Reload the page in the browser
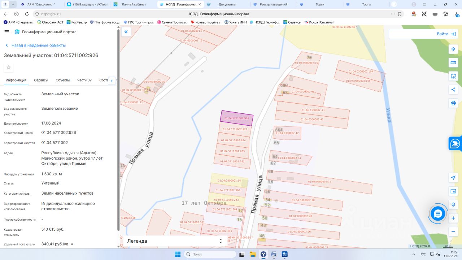 pyautogui.click(x=27, y=14)
